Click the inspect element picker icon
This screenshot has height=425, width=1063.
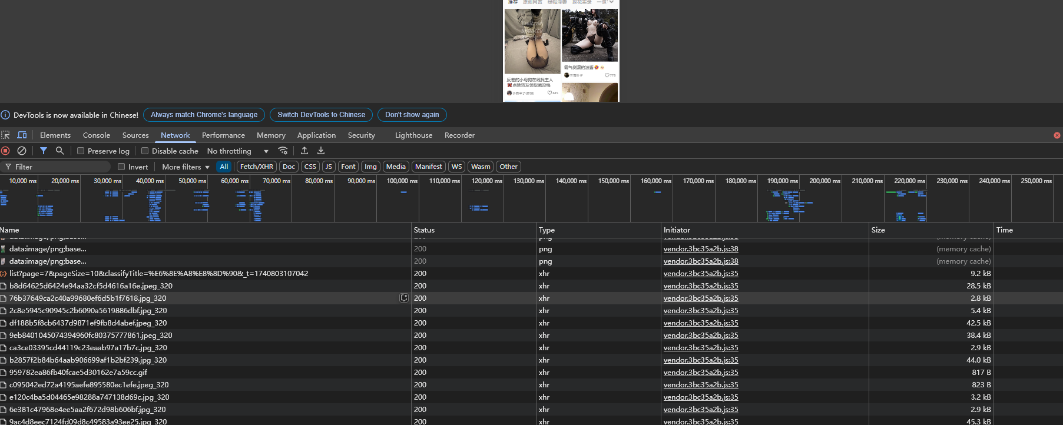point(6,135)
